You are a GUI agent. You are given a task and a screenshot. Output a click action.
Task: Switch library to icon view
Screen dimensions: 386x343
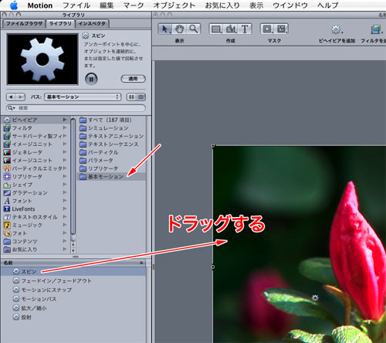click(131, 97)
